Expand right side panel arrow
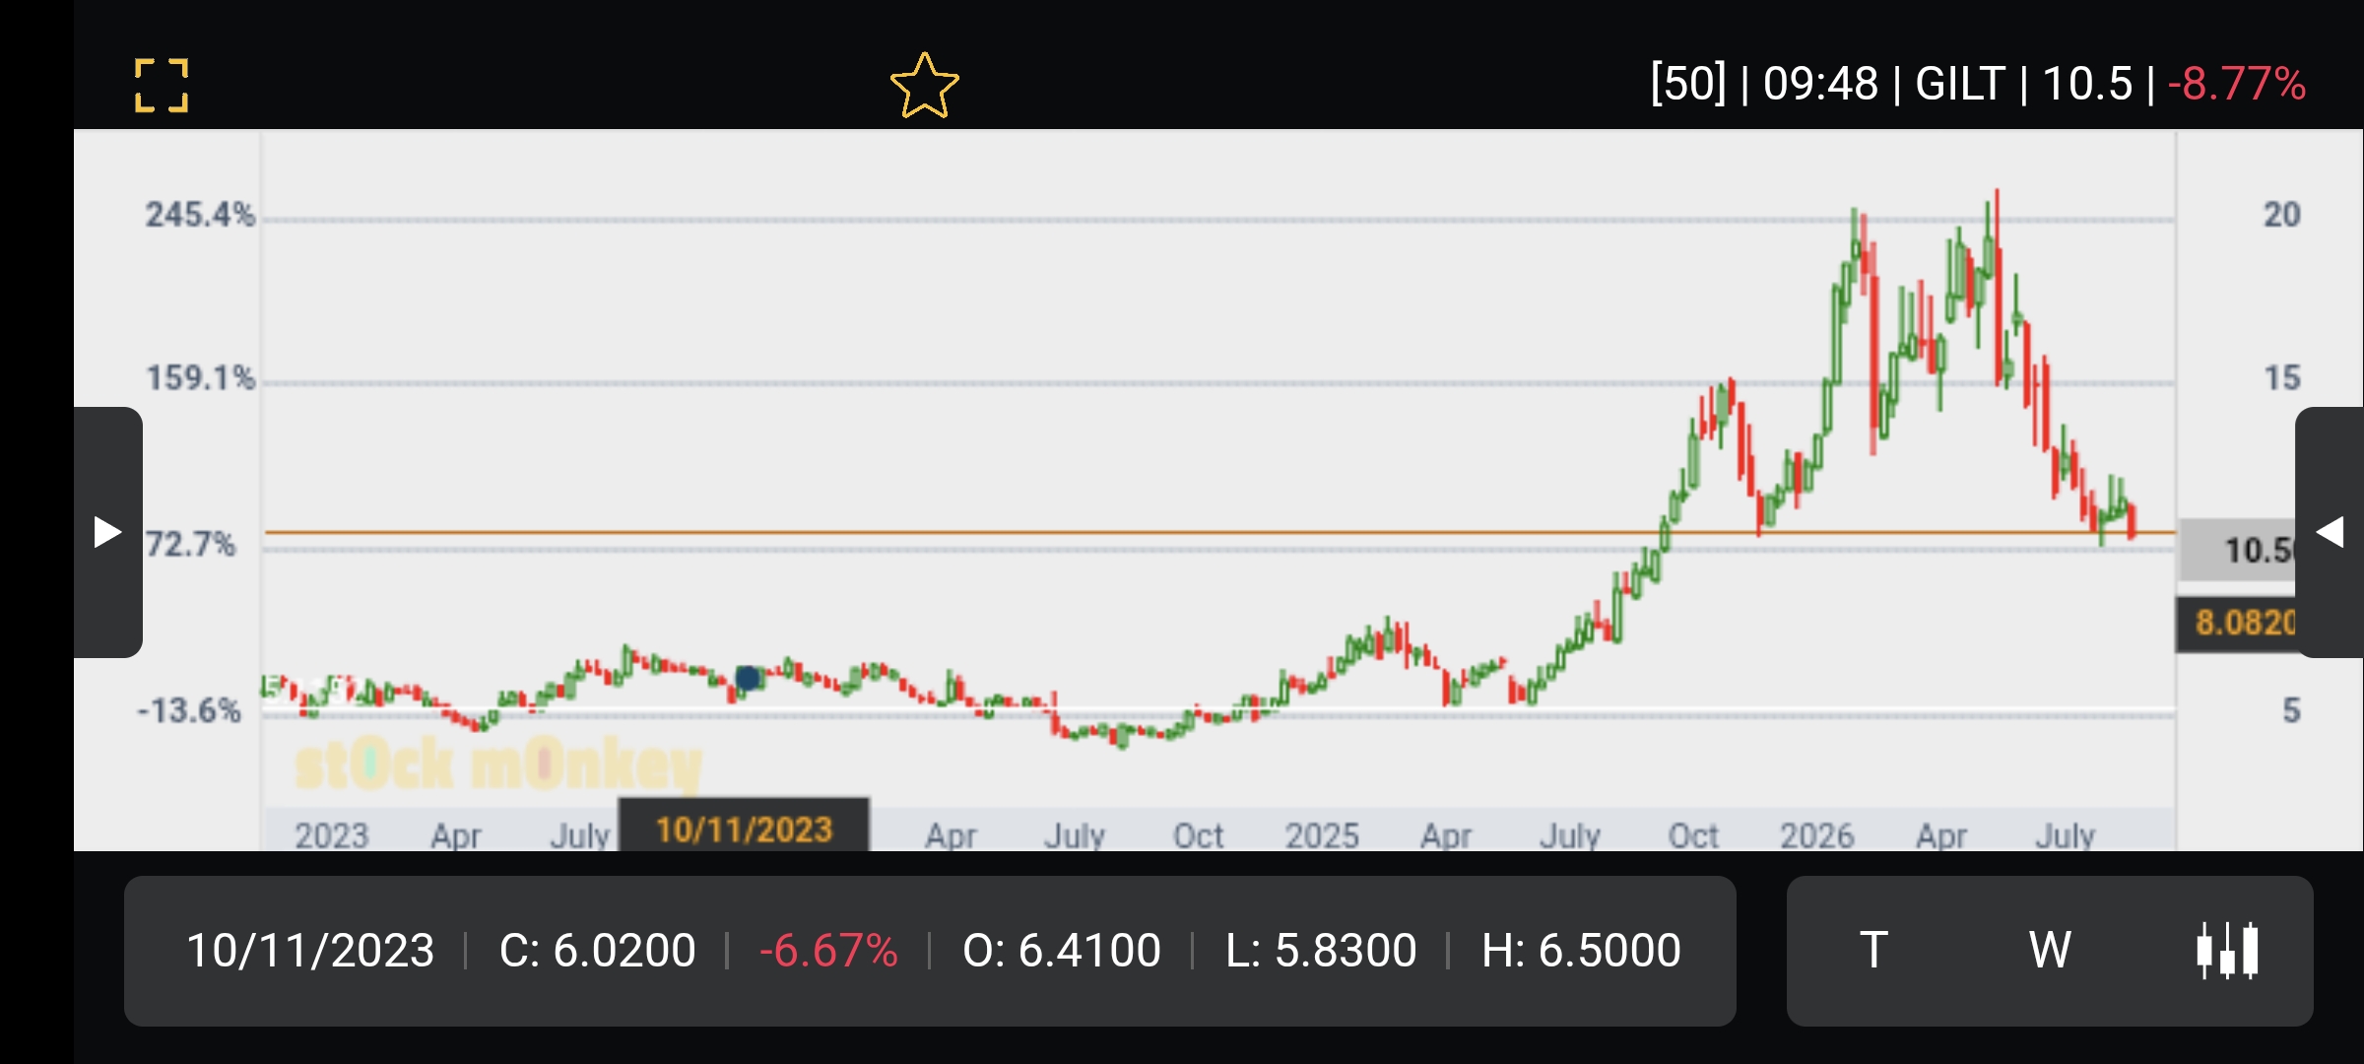Viewport: 2364px width, 1064px height. tap(2330, 532)
